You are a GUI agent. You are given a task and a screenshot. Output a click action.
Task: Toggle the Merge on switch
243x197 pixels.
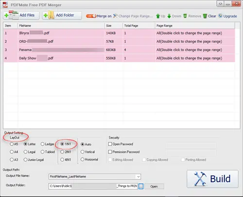tap(91, 16)
